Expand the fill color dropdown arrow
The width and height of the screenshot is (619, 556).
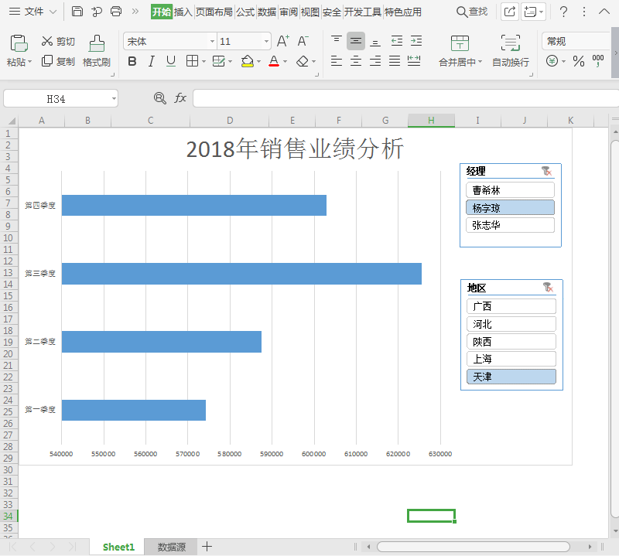pos(259,62)
